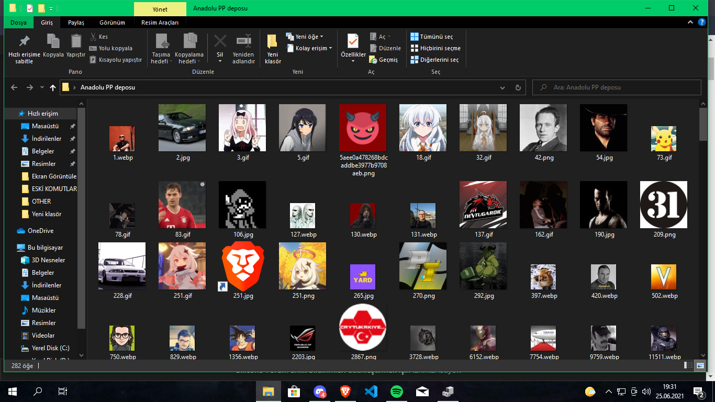The width and height of the screenshot is (715, 402).
Task: Open the Spotify taskbar icon
Action: pos(396,391)
